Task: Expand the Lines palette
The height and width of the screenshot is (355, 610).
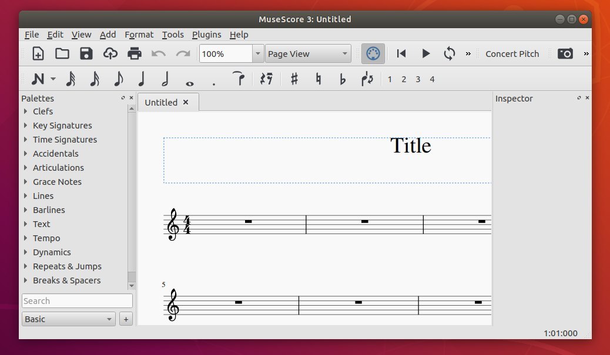Action: (26, 195)
